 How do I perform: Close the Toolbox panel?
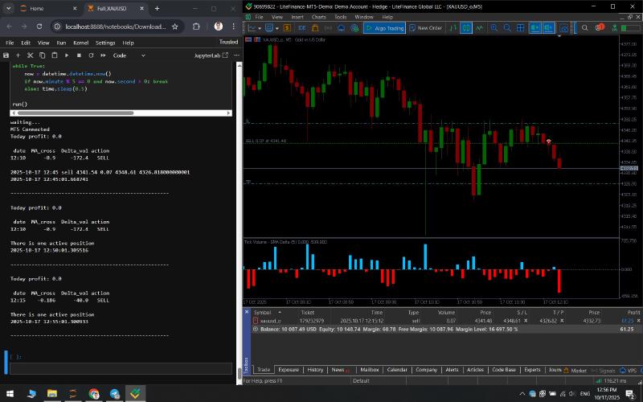tap(247, 312)
